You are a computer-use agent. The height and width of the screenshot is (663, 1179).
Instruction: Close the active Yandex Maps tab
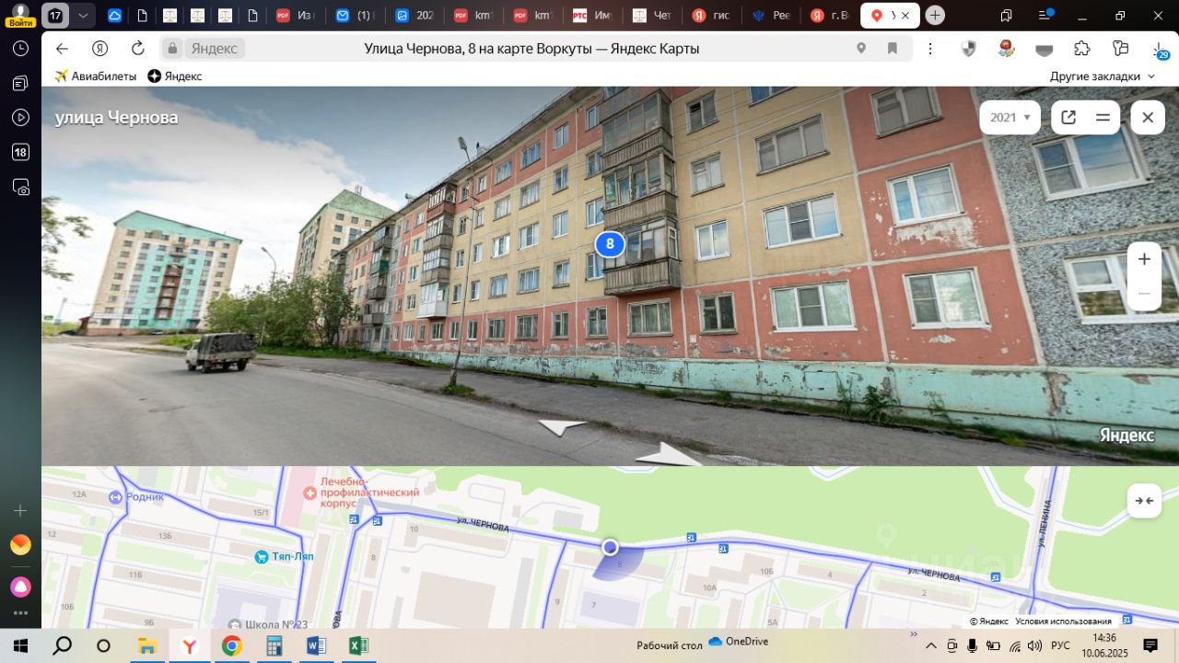click(x=906, y=16)
